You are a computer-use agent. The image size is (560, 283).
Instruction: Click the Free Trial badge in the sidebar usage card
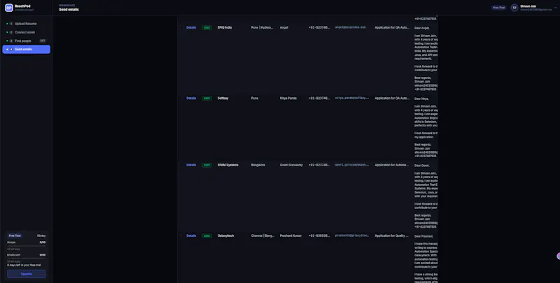(x=15, y=235)
